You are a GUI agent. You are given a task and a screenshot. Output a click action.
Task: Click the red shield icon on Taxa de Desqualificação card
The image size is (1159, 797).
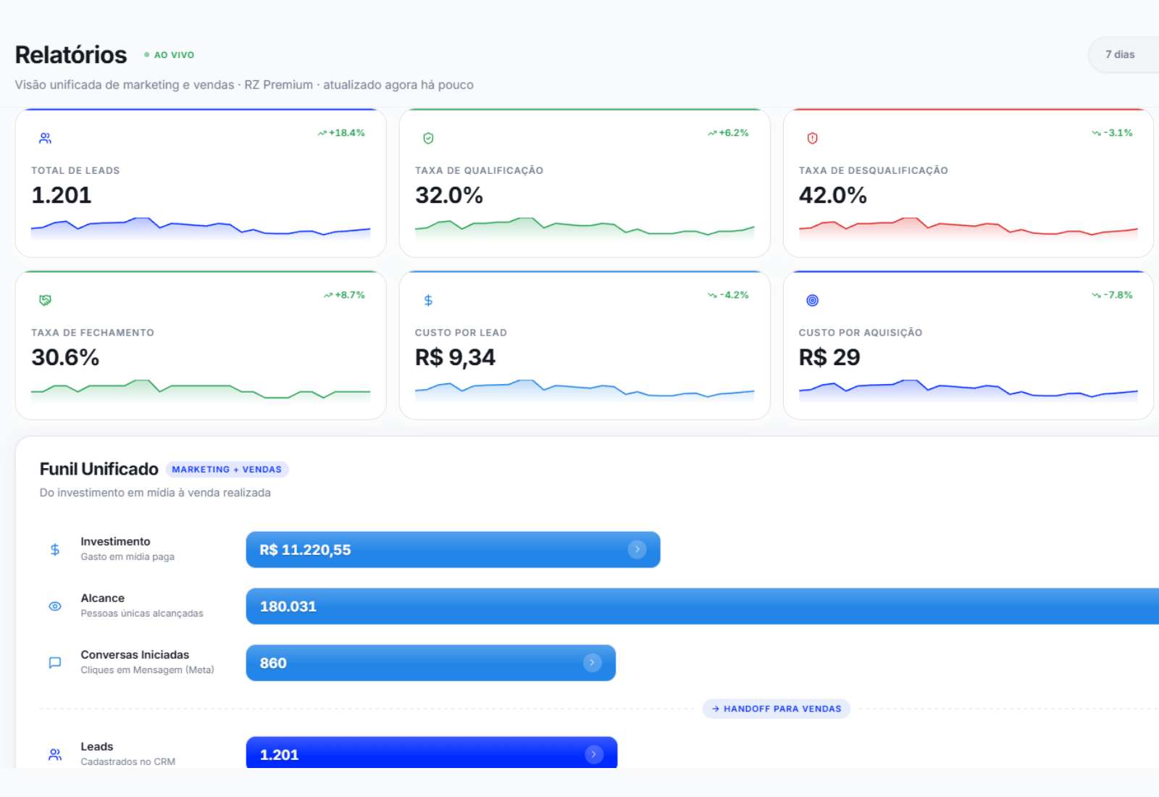812,138
